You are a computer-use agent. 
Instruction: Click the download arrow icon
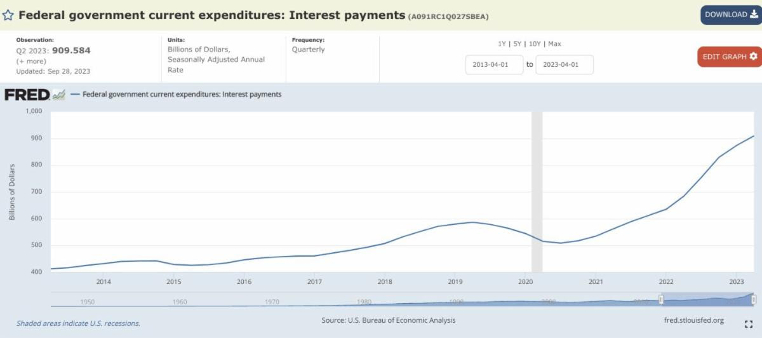click(x=754, y=15)
